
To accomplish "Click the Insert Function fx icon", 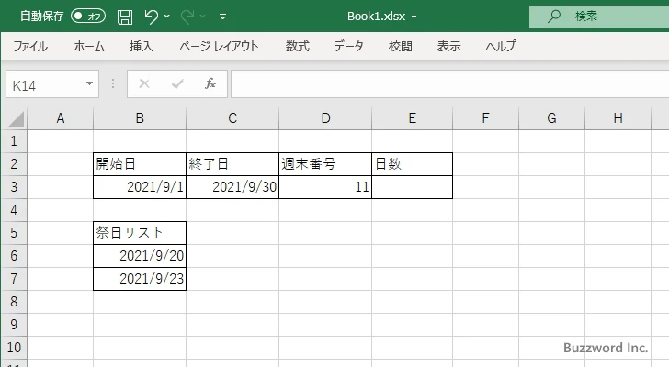I will pyautogui.click(x=210, y=83).
